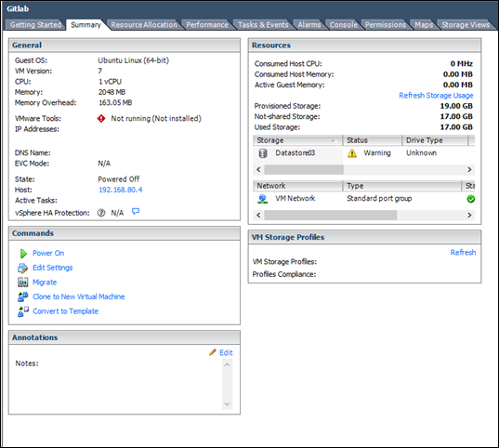Click Refresh Storage Usage link
This screenshot has height=448, width=499.
click(436, 96)
